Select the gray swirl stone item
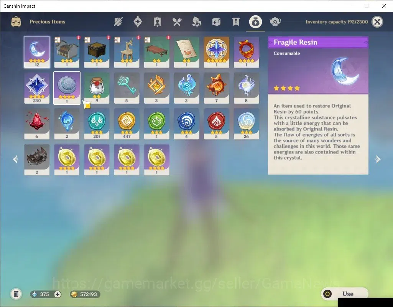393x307 pixels. 67,88
